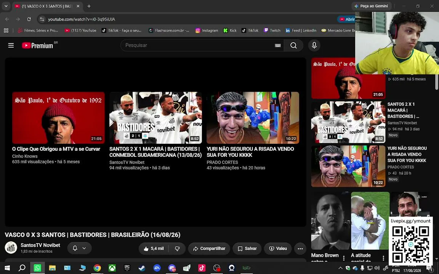This screenshot has height=274, width=439.
Task: Open a new browser tab
Action: point(89,6)
